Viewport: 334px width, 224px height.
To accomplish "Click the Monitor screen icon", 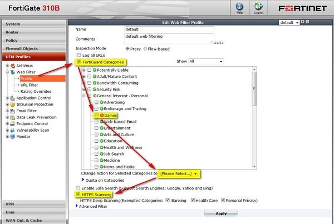I will [x=13, y=137].
